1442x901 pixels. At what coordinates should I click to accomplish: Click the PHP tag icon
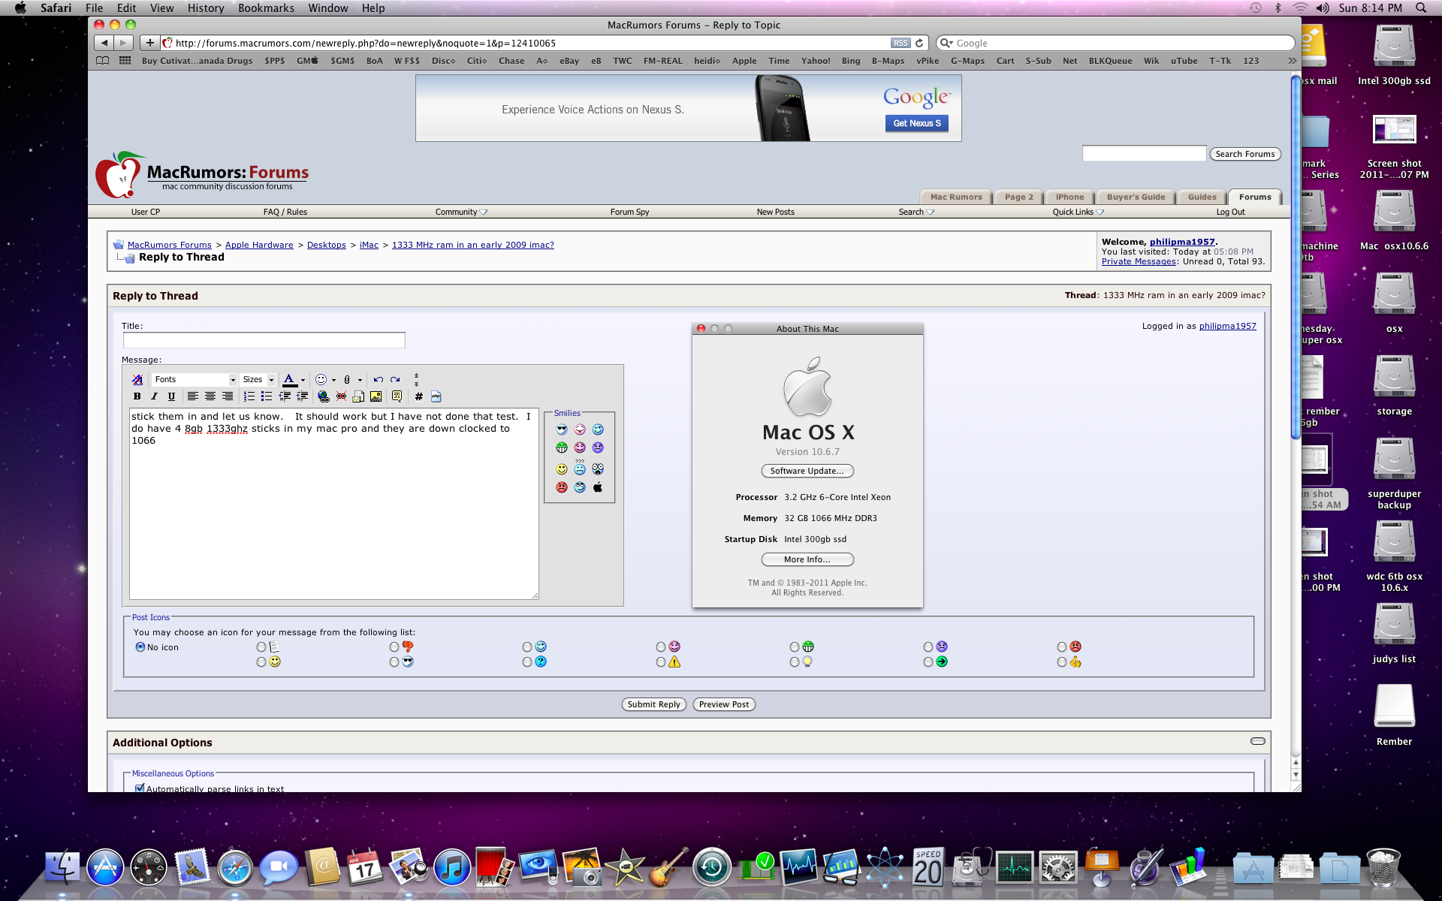(436, 396)
